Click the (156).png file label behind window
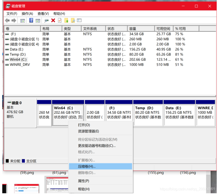 pyautogui.click(x=188, y=173)
